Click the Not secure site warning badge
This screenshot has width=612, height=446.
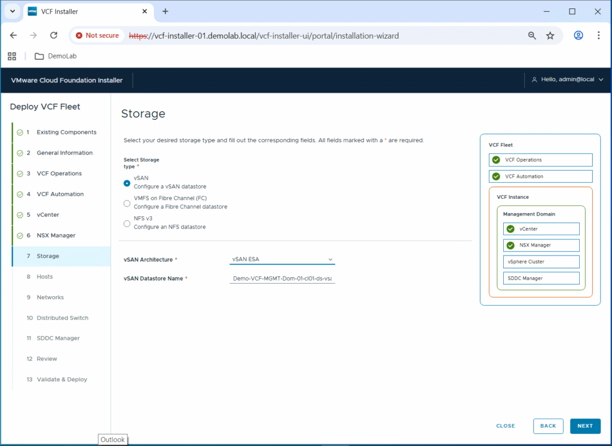click(x=97, y=36)
